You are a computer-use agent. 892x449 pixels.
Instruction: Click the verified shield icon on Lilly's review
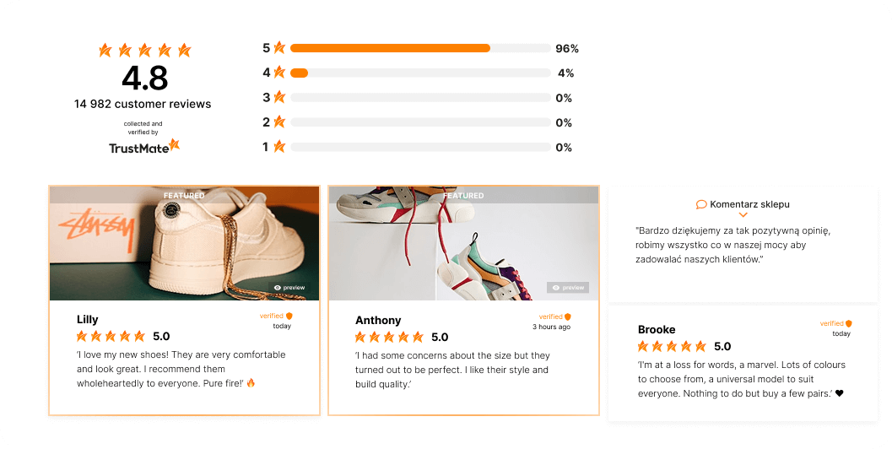click(x=289, y=316)
